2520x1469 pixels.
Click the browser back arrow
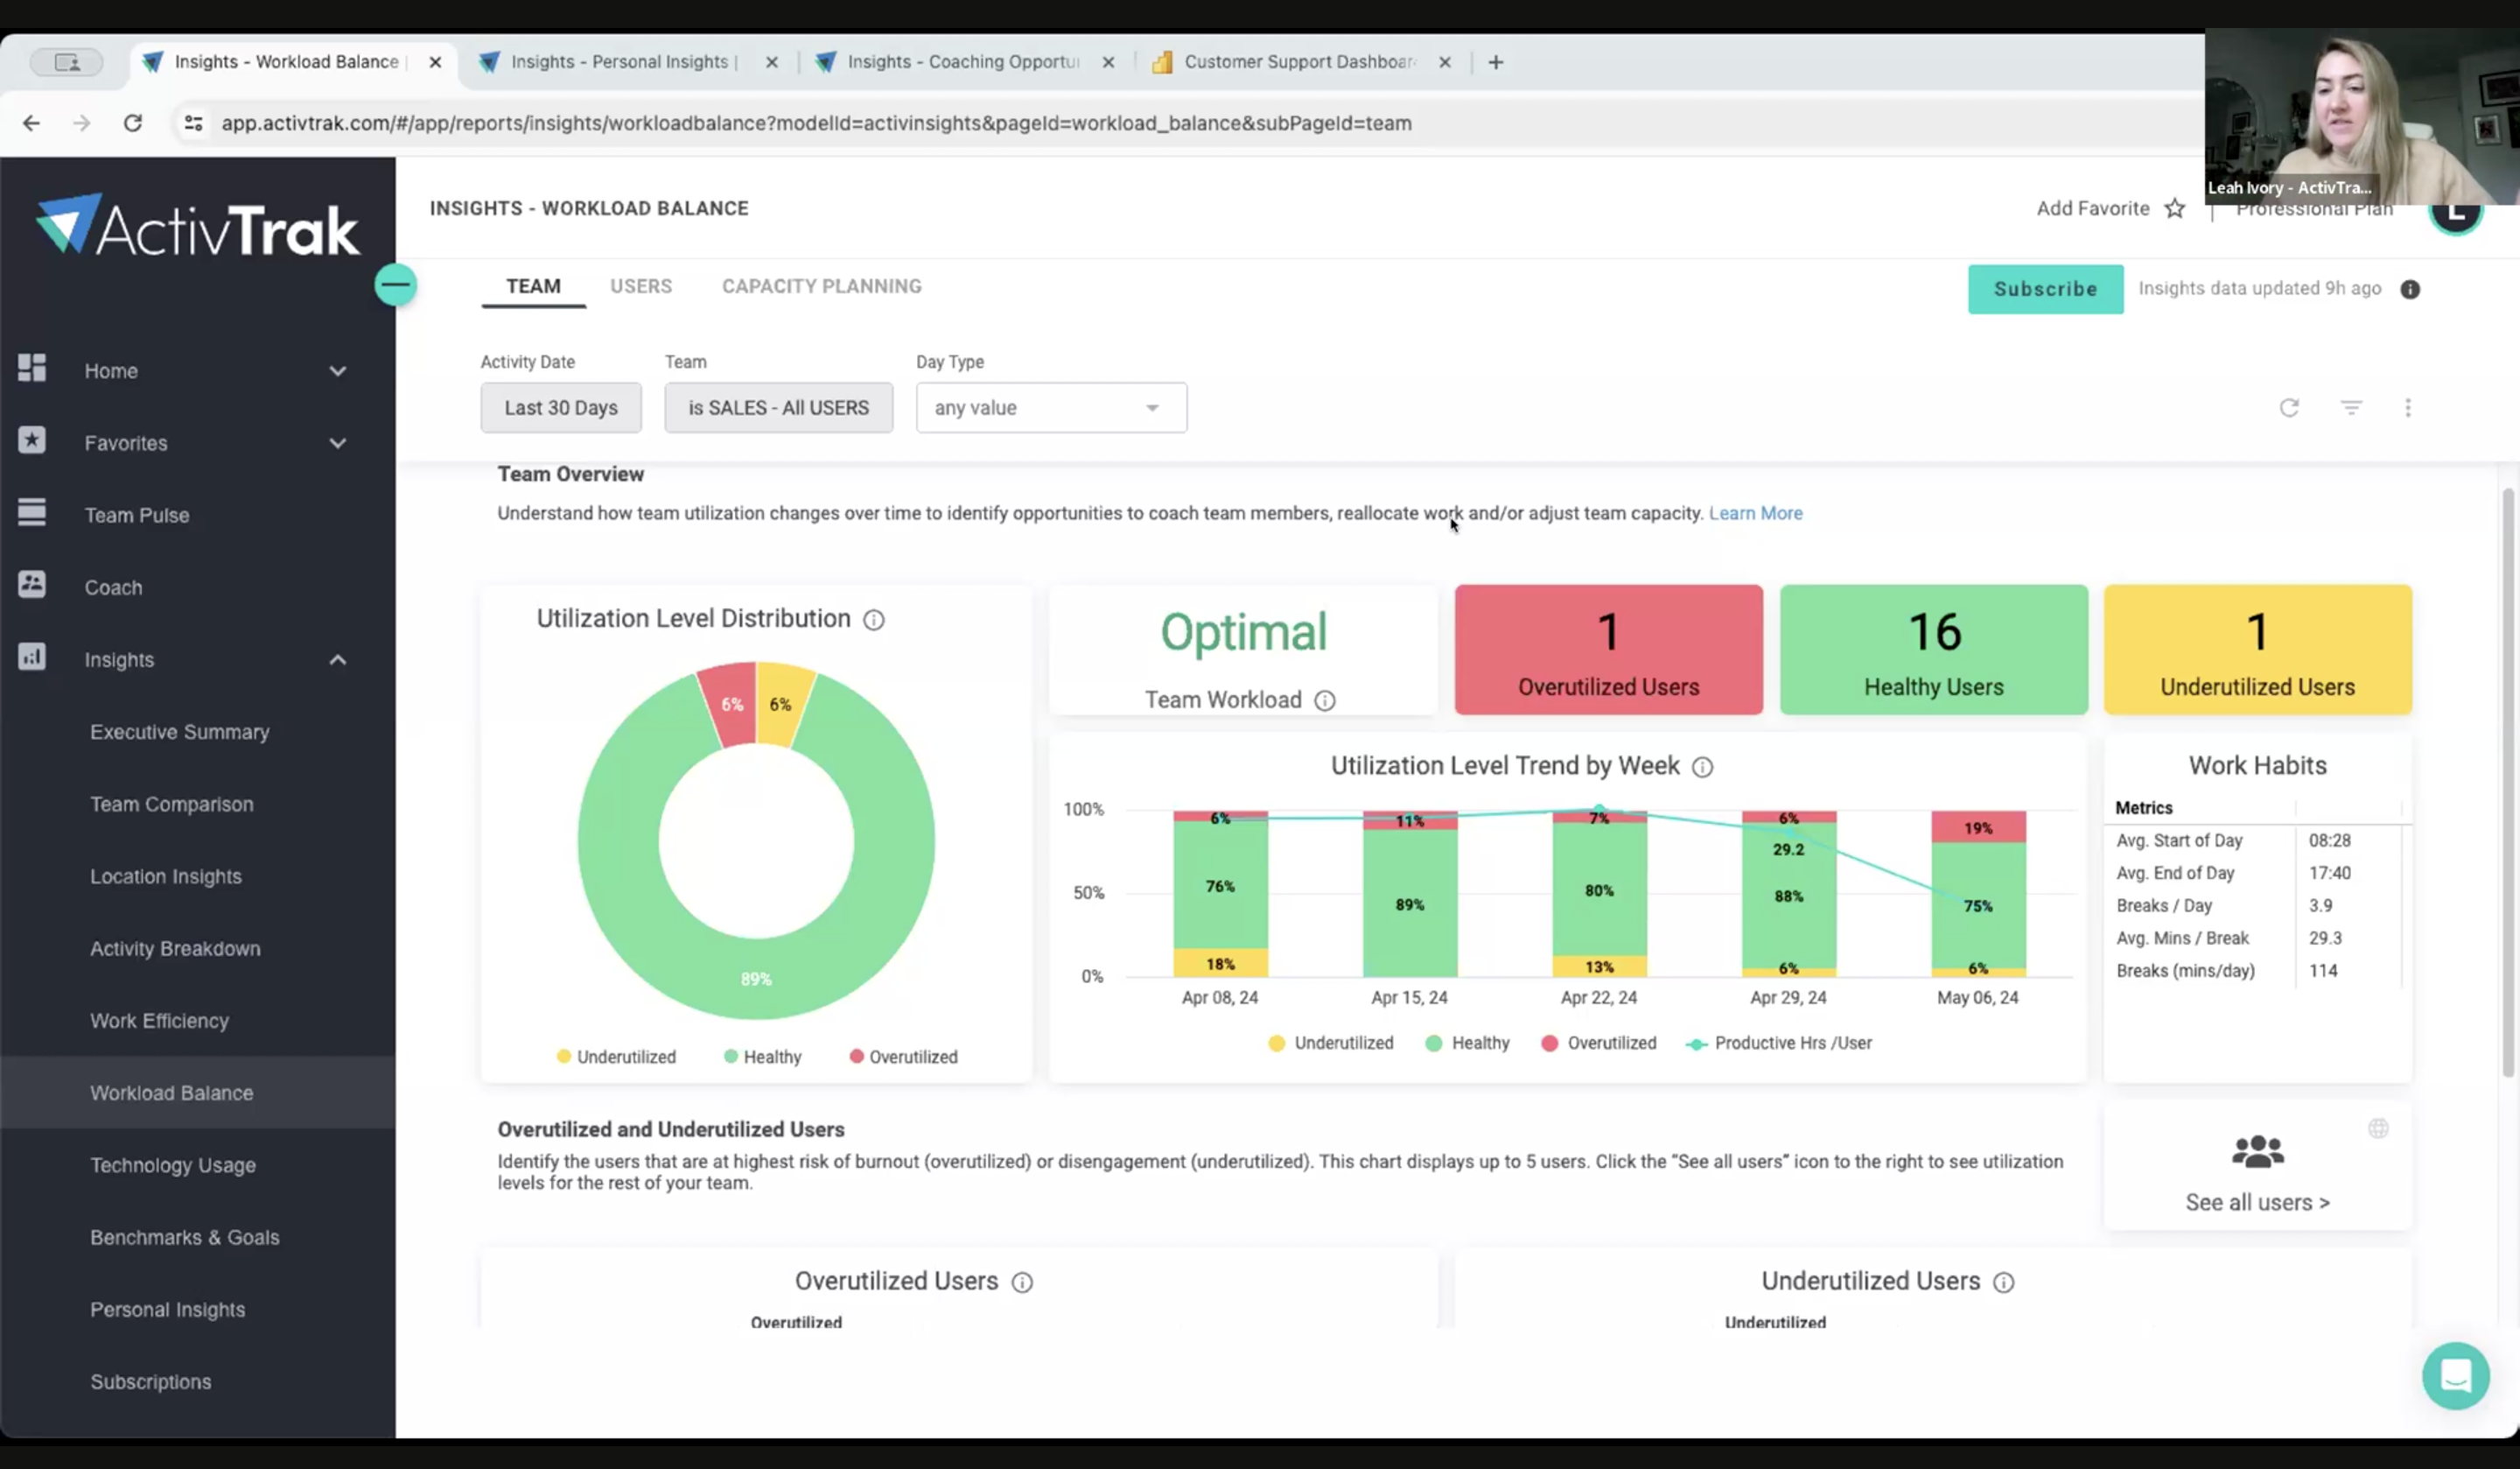(32, 123)
